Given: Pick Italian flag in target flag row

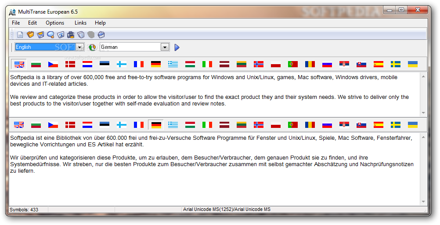Looking at the screenshot, I should click(x=207, y=125).
